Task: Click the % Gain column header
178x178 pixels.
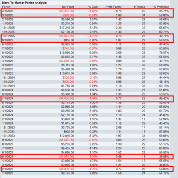Action: [x=93, y=7]
